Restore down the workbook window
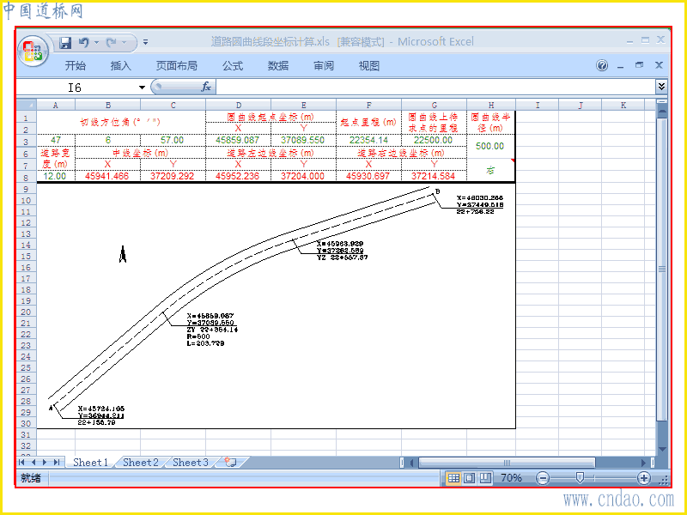Image resolution: width=687 pixels, height=515 pixels. pos(639,65)
